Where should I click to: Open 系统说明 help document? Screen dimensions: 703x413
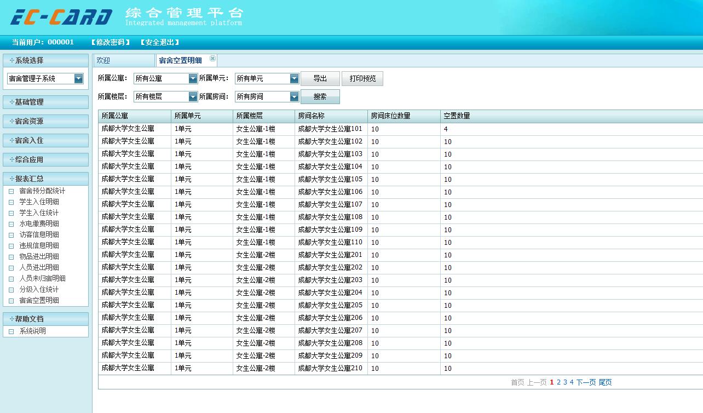[x=32, y=331]
